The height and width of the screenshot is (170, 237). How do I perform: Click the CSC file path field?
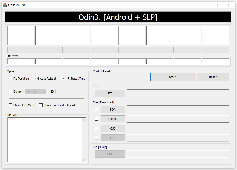[x=178, y=128]
